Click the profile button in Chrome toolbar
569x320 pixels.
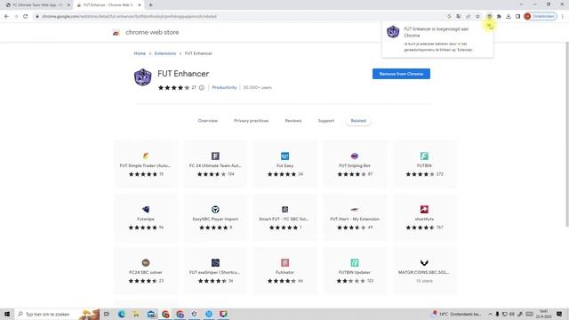[x=540, y=16]
